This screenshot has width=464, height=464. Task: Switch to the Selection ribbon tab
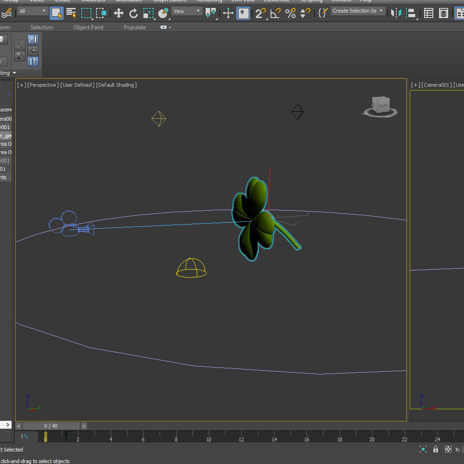coord(41,27)
